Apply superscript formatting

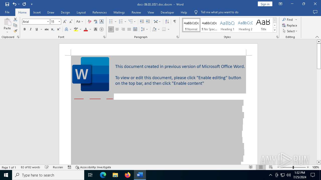[x=59, y=29]
